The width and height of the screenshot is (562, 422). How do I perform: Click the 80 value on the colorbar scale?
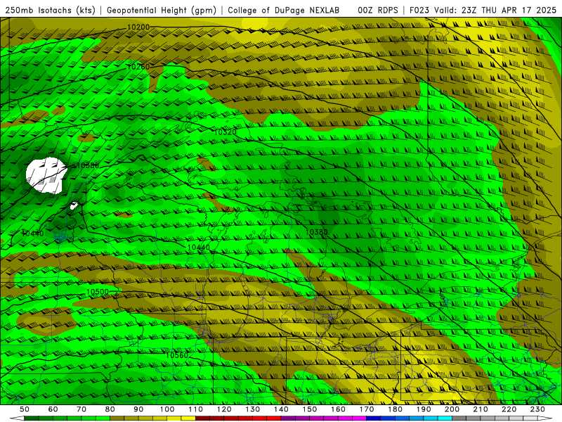click(x=110, y=409)
